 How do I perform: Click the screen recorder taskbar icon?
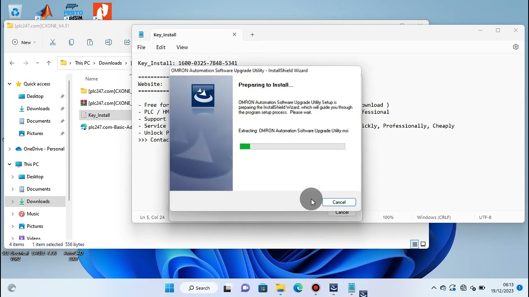point(316,288)
